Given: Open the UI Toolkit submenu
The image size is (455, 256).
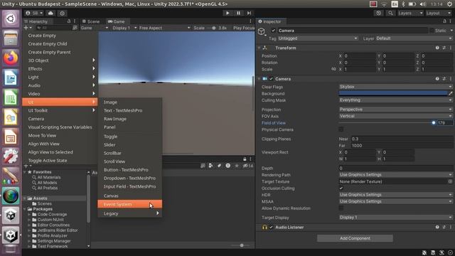Looking at the screenshot, I should [60, 111].
